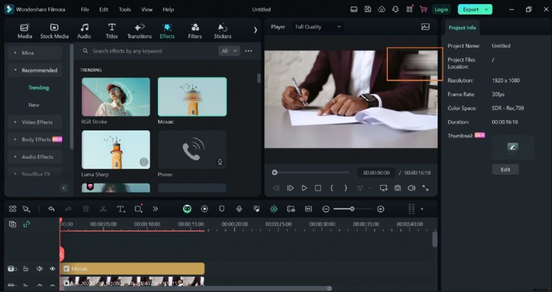Select the Phone effect thumbnail
Viewport: 552px width, 292px height.
(193, 150)
